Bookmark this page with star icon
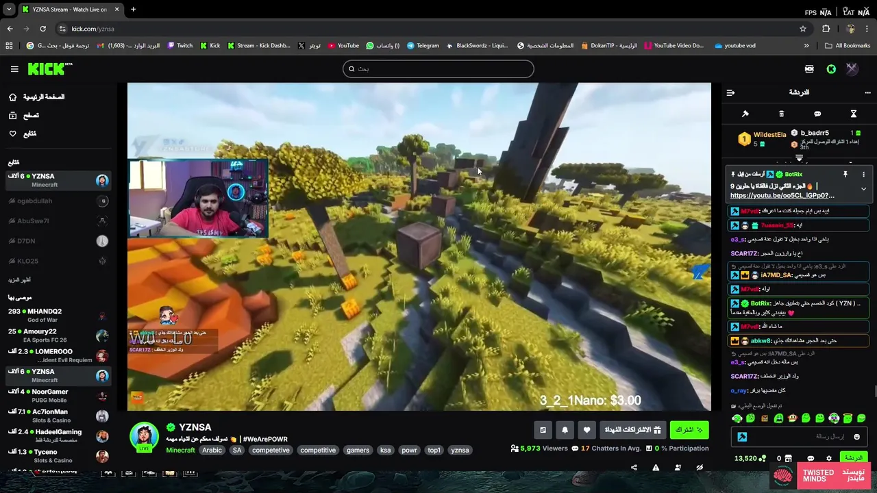The width and height of the screenshot is (877, 493). (803, 29)
